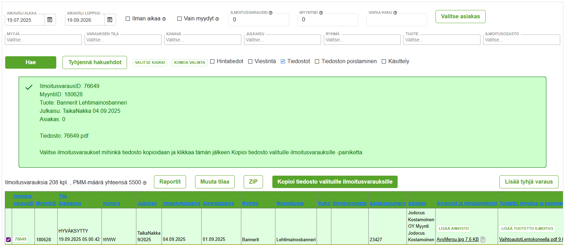This screenshot has width=564, height=245.
Task: Open the Myyjä dropdown
Action: pyautogui.click(x=43, y=40)
